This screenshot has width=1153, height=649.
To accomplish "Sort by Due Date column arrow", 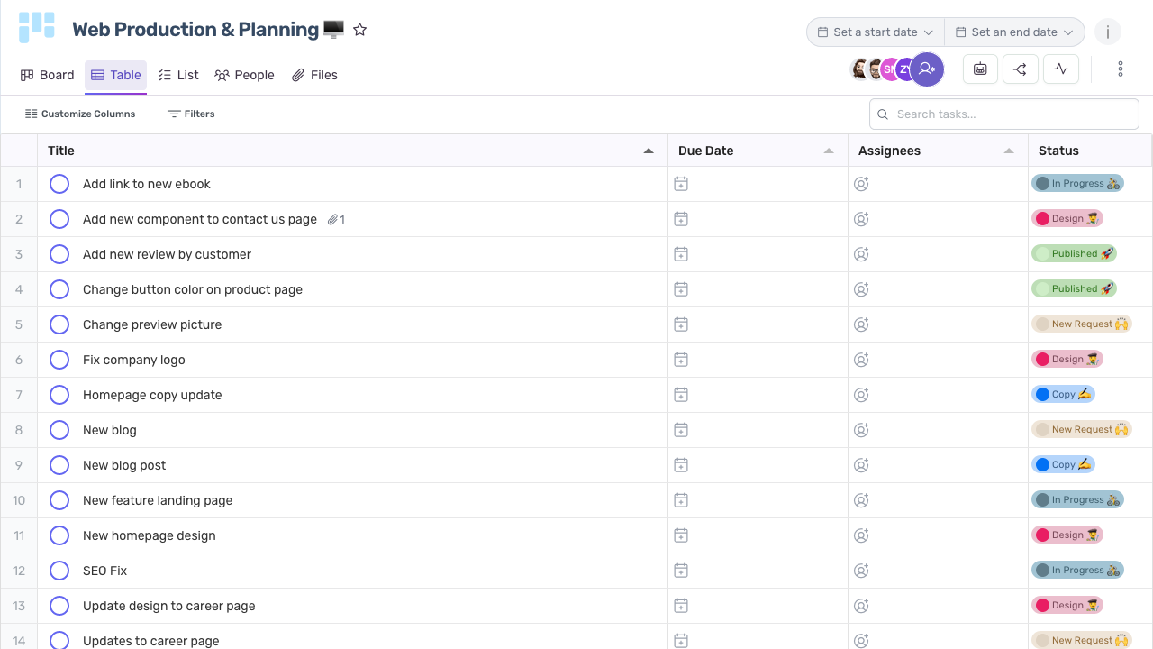I will [829, 151].
